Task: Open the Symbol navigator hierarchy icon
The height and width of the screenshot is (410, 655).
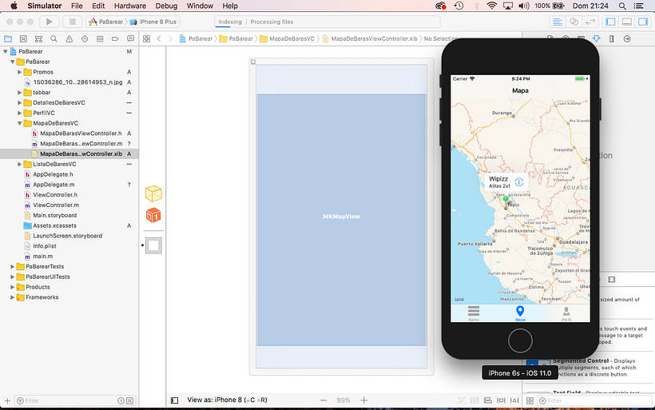Action: [x=38, y=39]
